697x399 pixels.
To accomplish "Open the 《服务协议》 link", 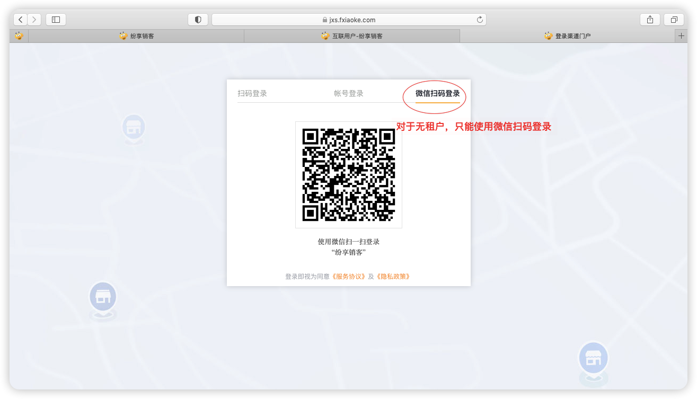I will click(348, 277).
